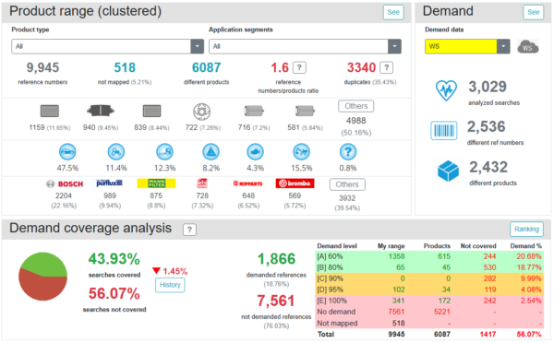Image resolution: width=554 pixels, height=343 pixels.
Task: Select the Mann Filter brand logo
Action: [156, 183]
